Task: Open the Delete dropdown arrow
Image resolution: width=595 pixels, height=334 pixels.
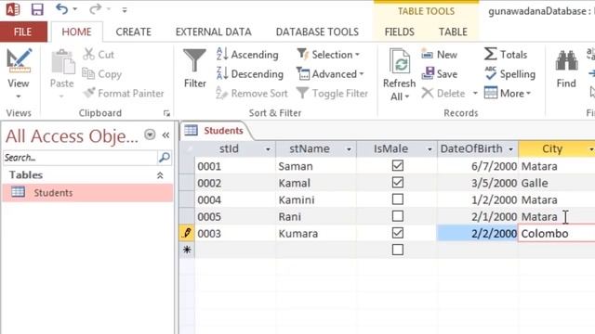Action: 475,93
